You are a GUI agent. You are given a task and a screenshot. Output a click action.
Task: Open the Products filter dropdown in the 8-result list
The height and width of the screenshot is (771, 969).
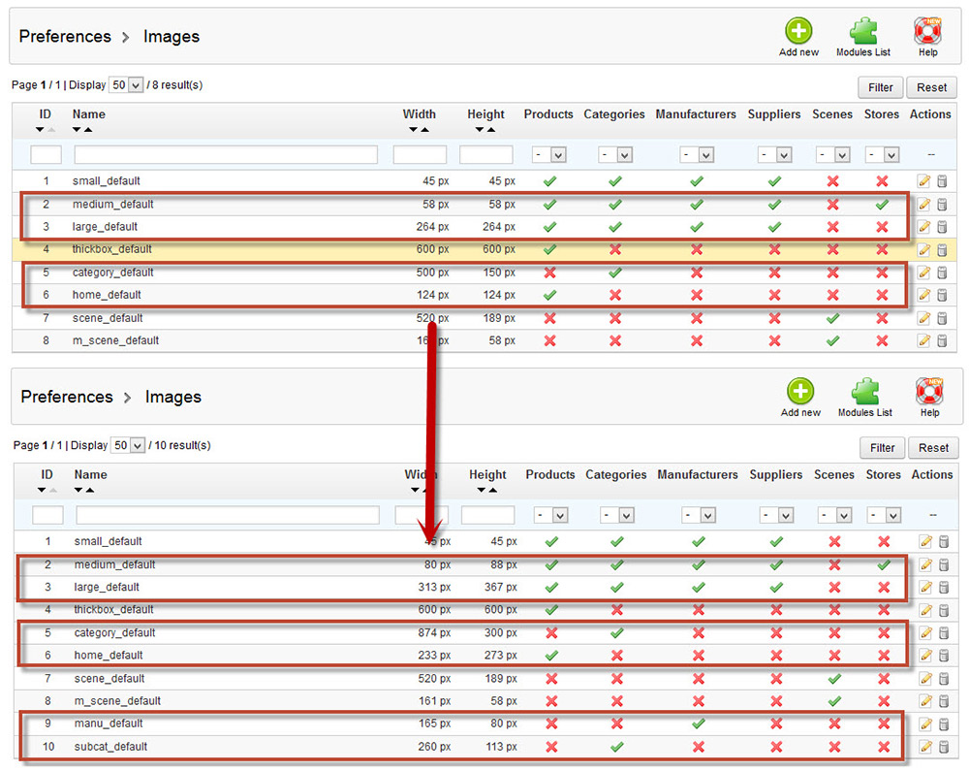(549, 154)
